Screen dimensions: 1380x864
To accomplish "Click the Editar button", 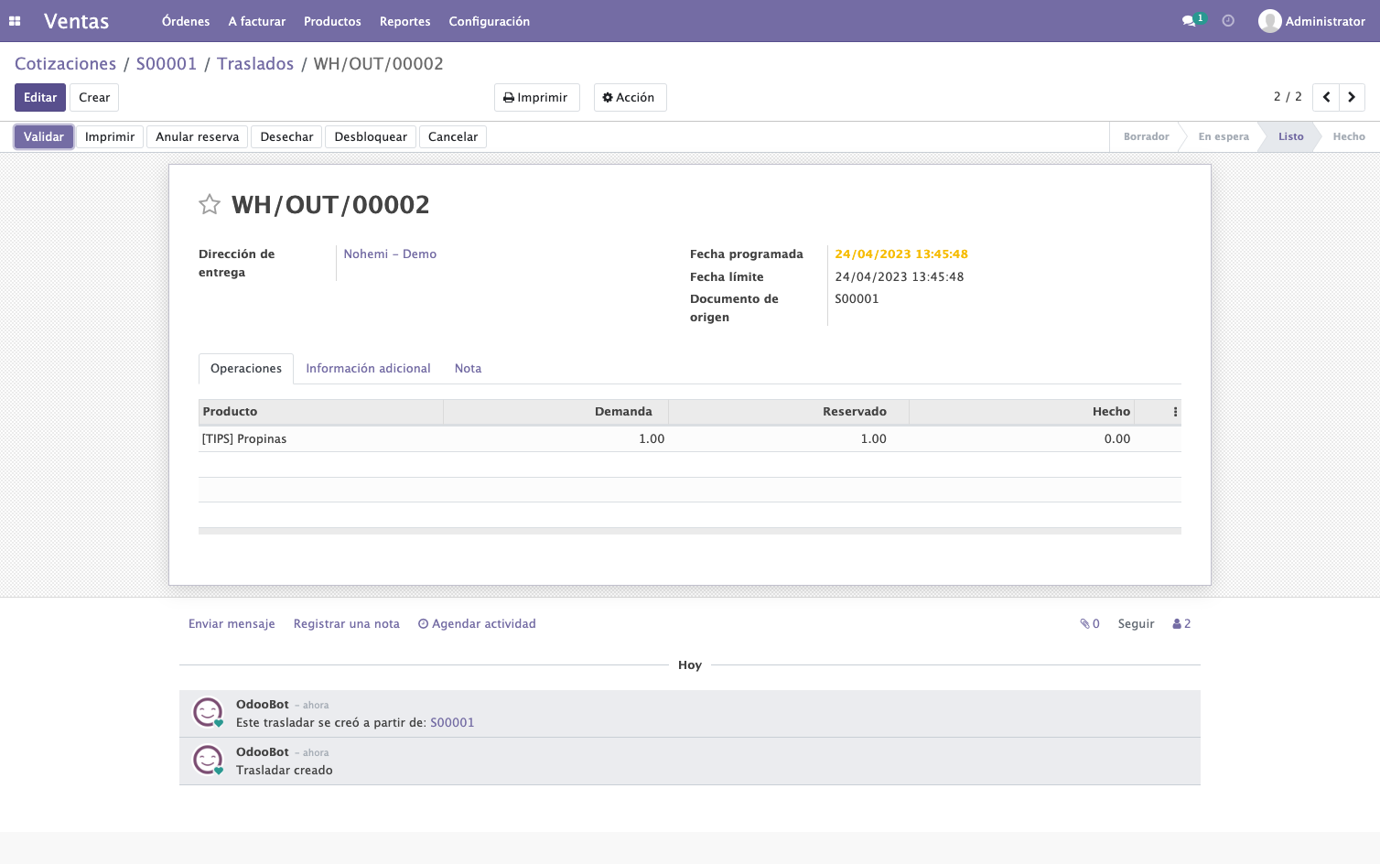I will coord(40,97).
